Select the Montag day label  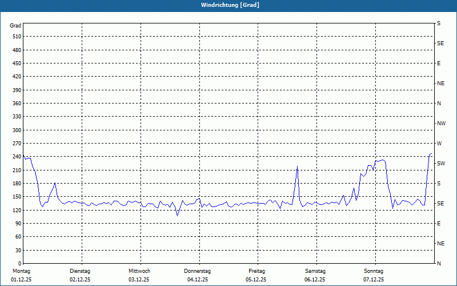(x=21, y=271)
